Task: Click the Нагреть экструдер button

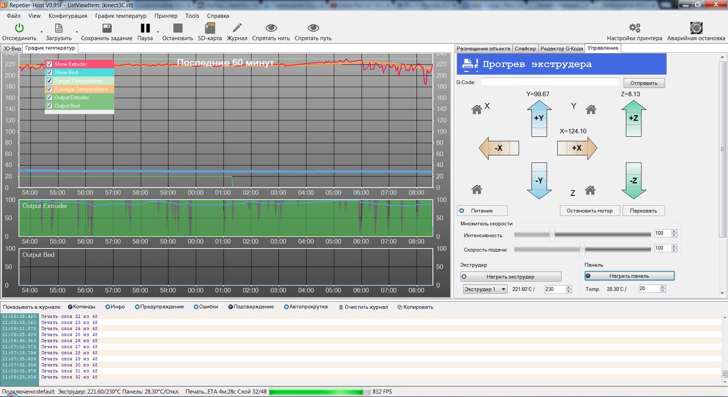Action: pyautogui.click(x=510, y=277)
